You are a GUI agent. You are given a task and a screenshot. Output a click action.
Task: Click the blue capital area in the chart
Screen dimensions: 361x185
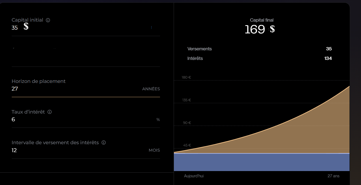click(x=262, y=162)
